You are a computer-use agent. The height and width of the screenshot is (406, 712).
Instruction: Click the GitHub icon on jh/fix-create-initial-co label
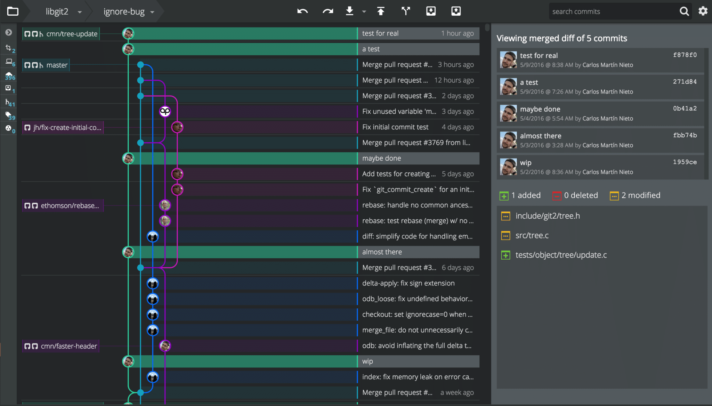(27, 128)
